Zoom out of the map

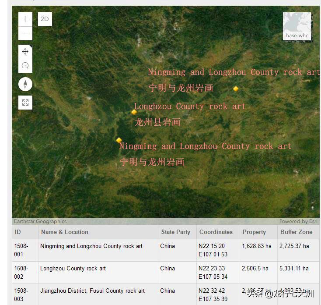(25, 33)
